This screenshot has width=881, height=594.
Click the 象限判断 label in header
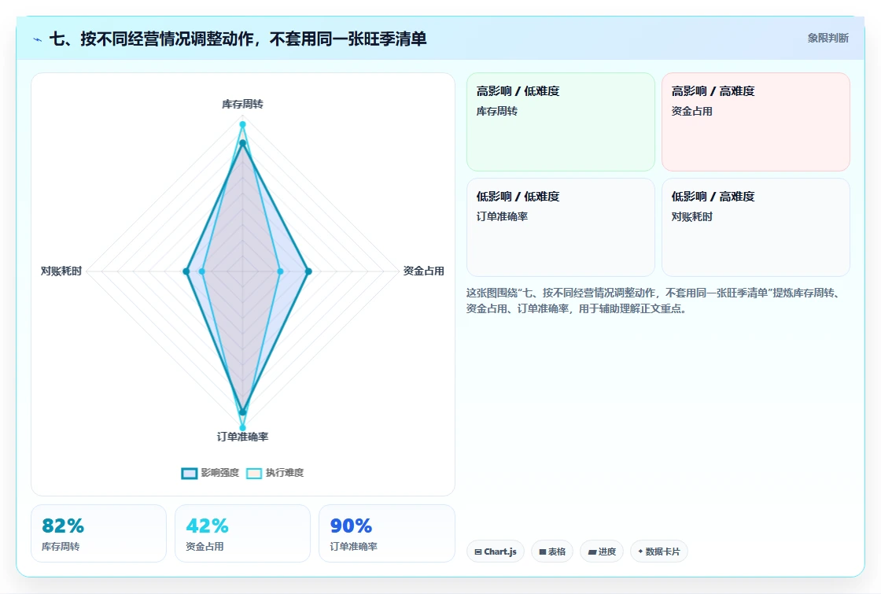828,39
